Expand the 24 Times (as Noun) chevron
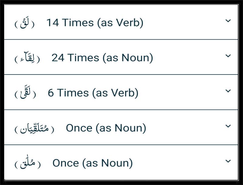243x185 pixels. (x=228, y=56)
